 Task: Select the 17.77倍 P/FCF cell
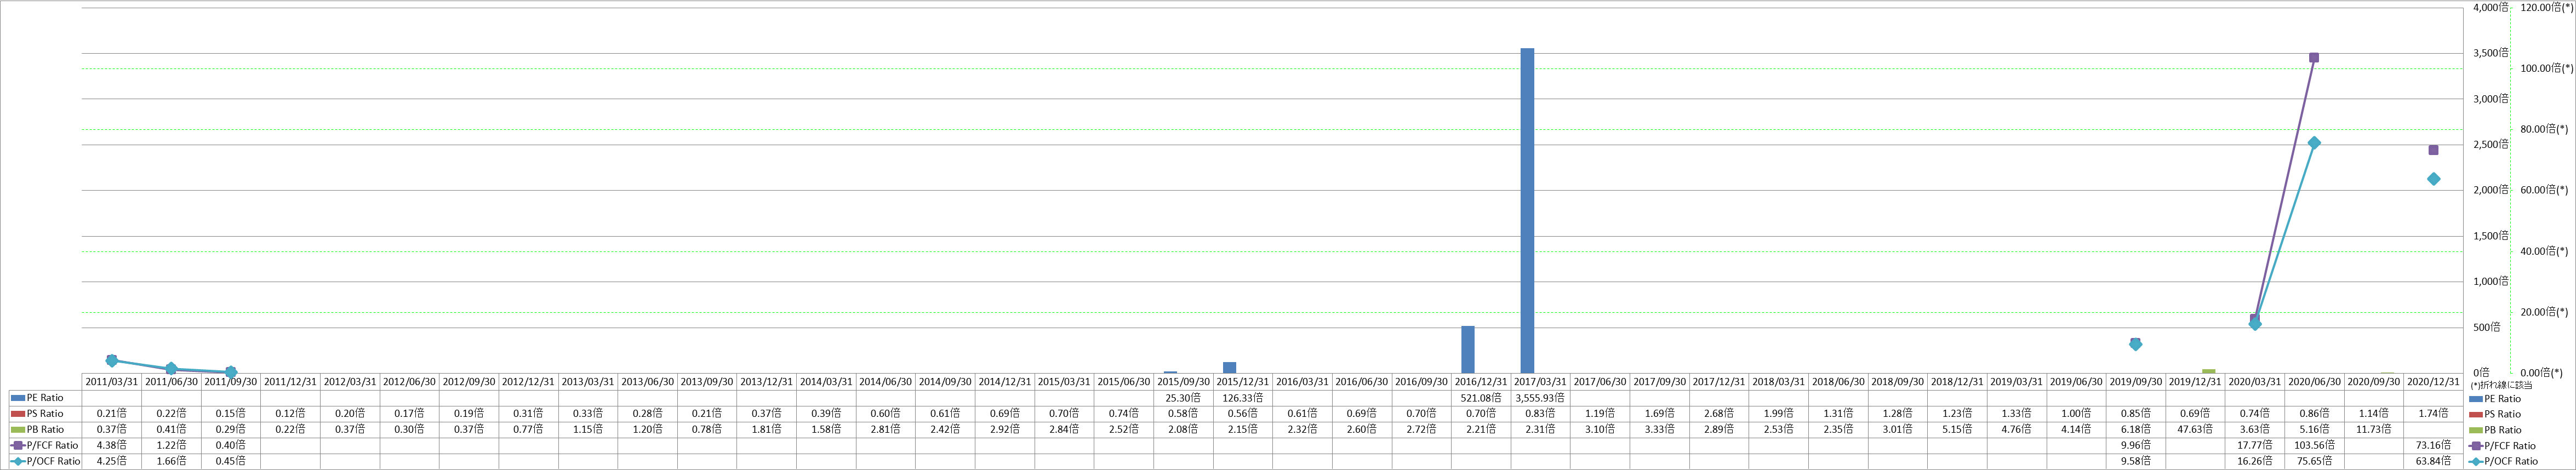2255,445
